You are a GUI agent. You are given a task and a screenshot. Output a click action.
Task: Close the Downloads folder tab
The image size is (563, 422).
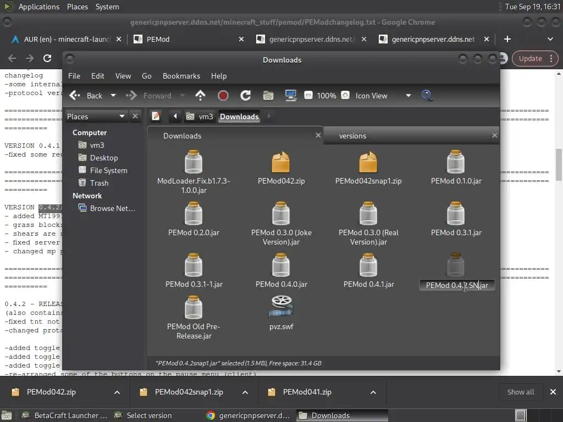pos(318,135)
